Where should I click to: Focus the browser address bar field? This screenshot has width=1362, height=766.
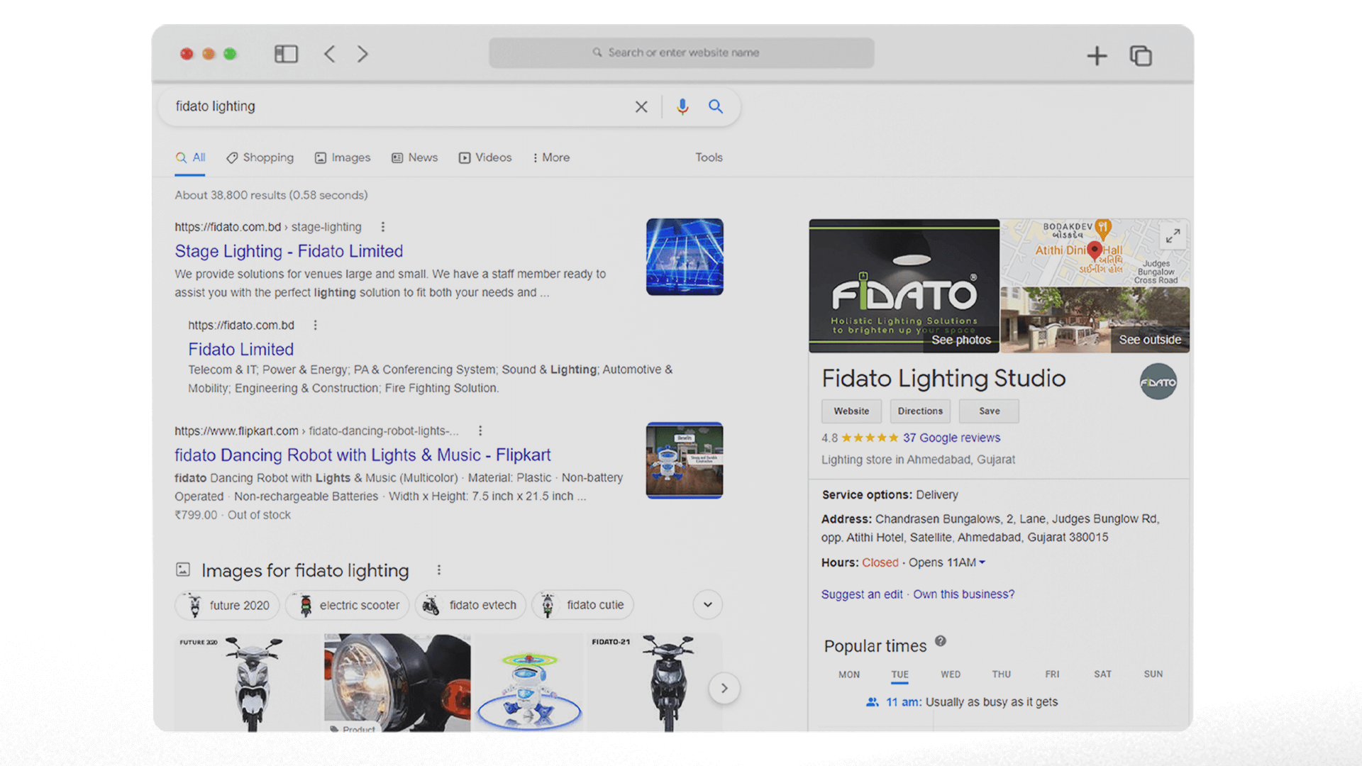(x=681, y=52)
